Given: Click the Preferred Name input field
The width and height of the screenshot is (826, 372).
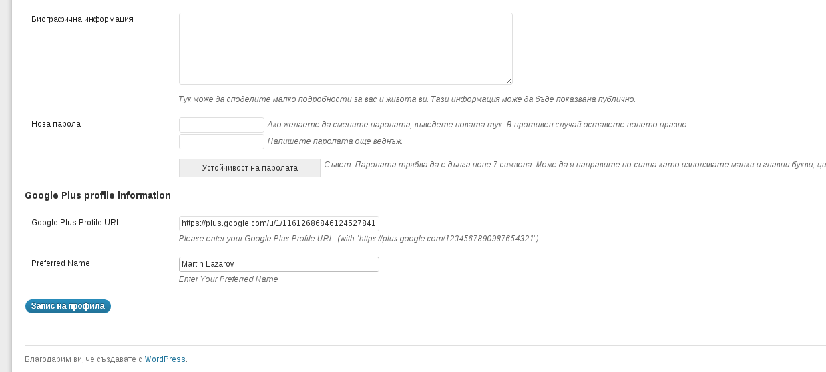Looking at the screenshot, I should point(279,264).
